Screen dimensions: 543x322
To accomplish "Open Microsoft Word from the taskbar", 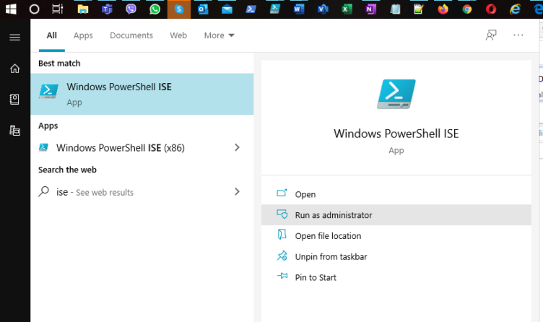I will click(x=298, y=9).
